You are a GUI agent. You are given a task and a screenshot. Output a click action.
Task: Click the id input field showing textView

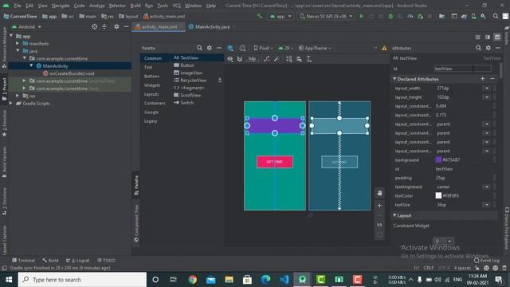click(x=462, y=69)
